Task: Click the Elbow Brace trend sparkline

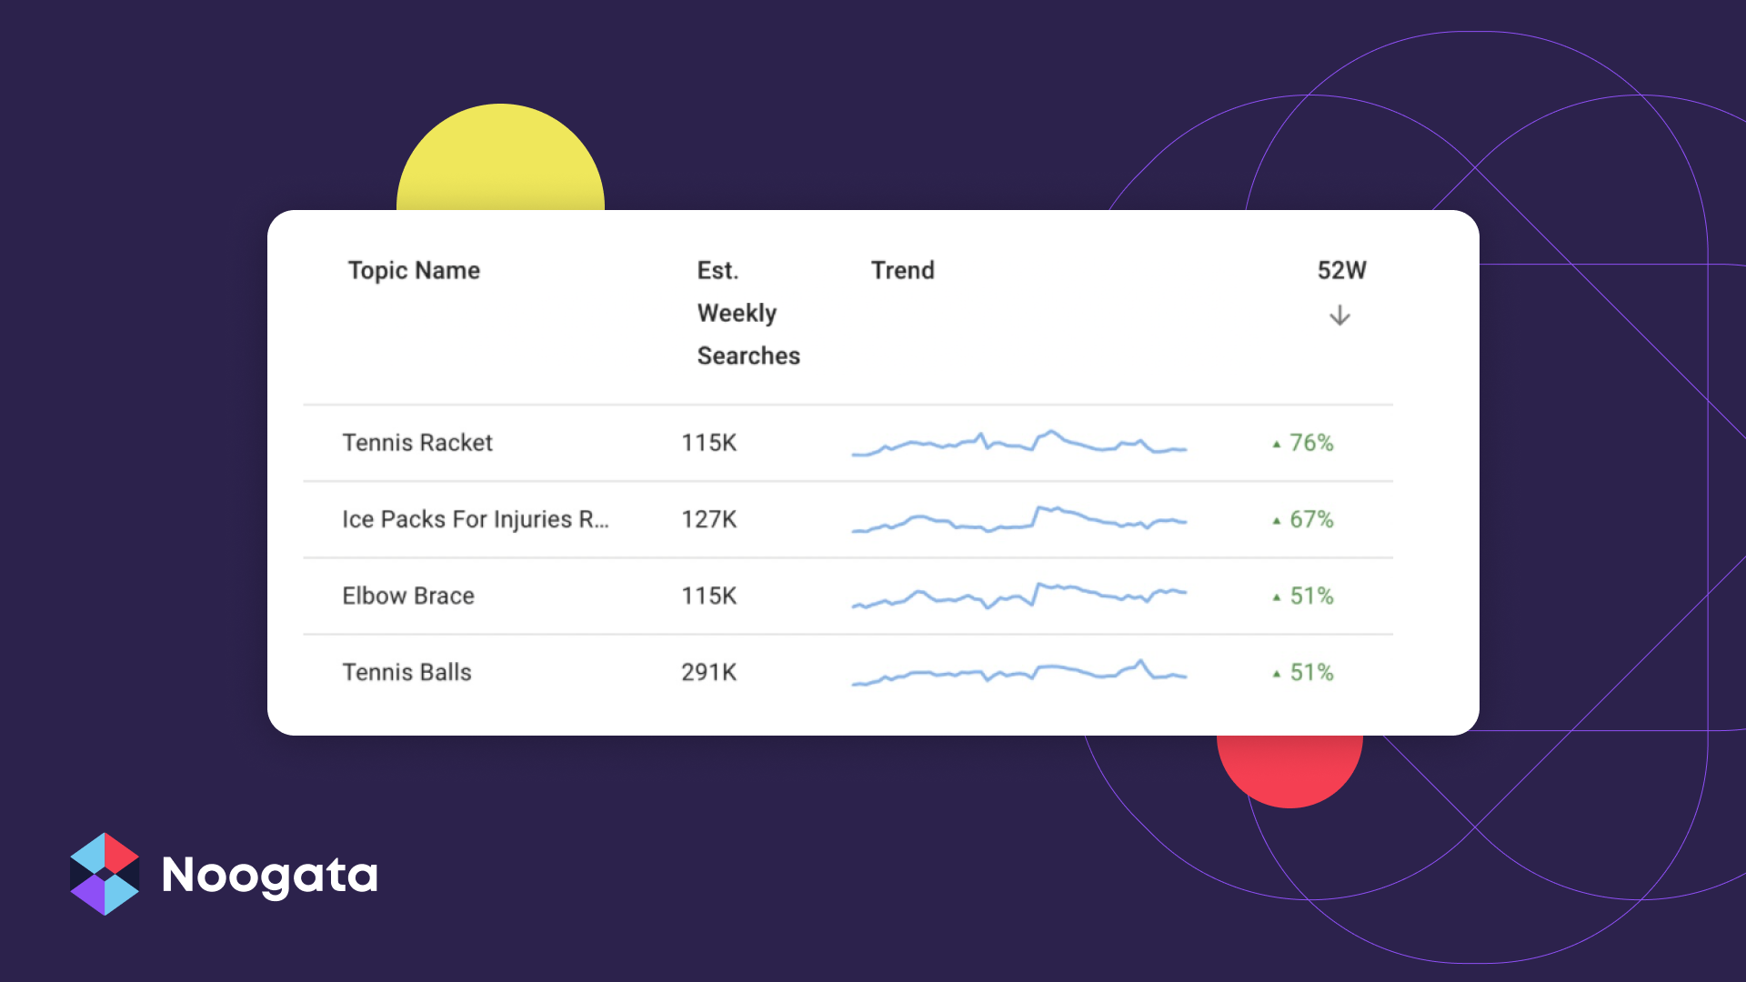Action: [x=1018, y=596]
